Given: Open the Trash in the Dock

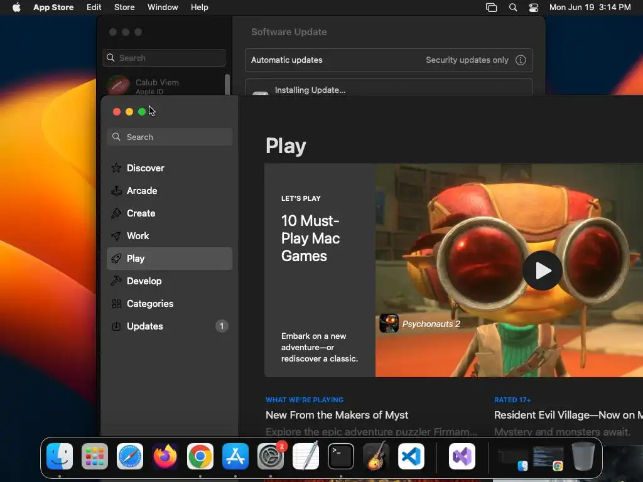Looking at the screenshot, I should point(583,456).
